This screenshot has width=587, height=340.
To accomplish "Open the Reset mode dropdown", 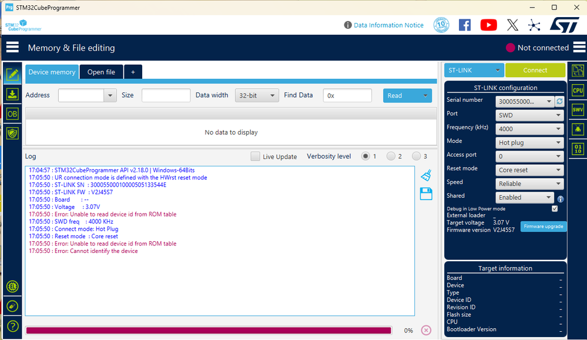I will [529, 169].
